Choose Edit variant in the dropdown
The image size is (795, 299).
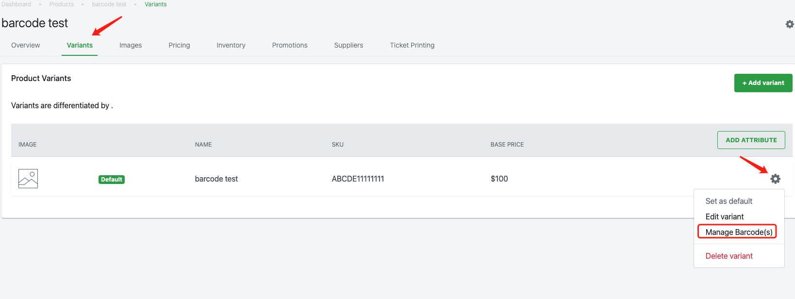pos(724,216)
